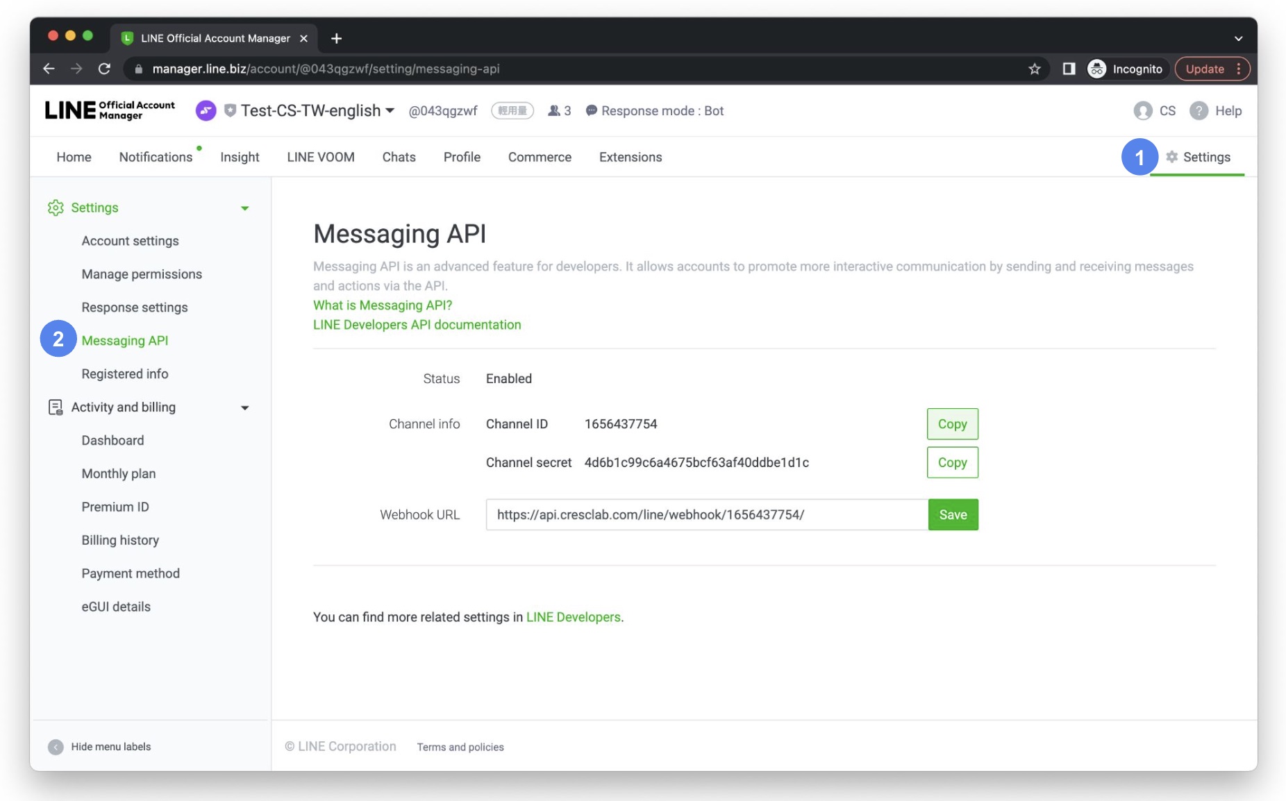
Task: Click the Activity and billing document icon
Action: 55,407
